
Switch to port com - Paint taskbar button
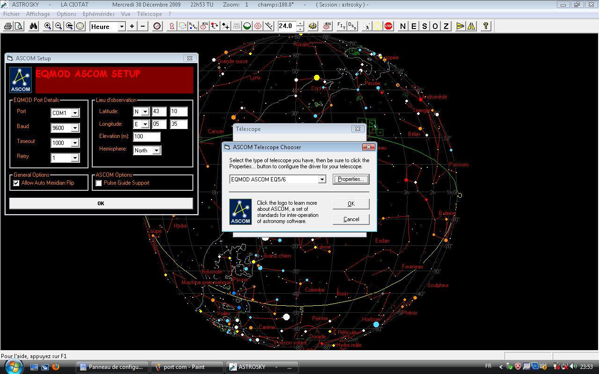(187, 367)
